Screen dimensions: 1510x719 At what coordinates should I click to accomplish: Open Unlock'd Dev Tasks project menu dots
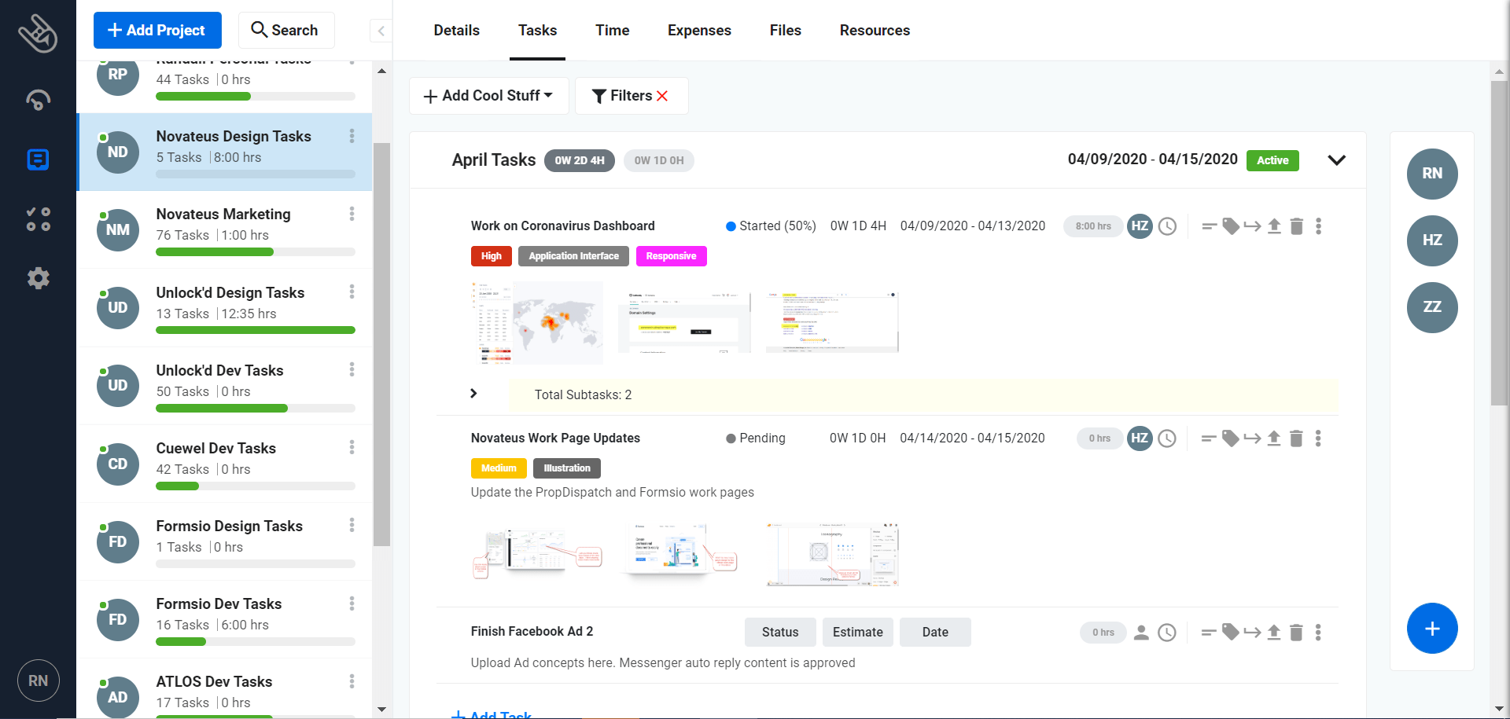pos(352,369)
